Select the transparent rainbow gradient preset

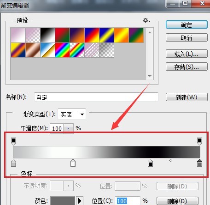pos(77,50)
